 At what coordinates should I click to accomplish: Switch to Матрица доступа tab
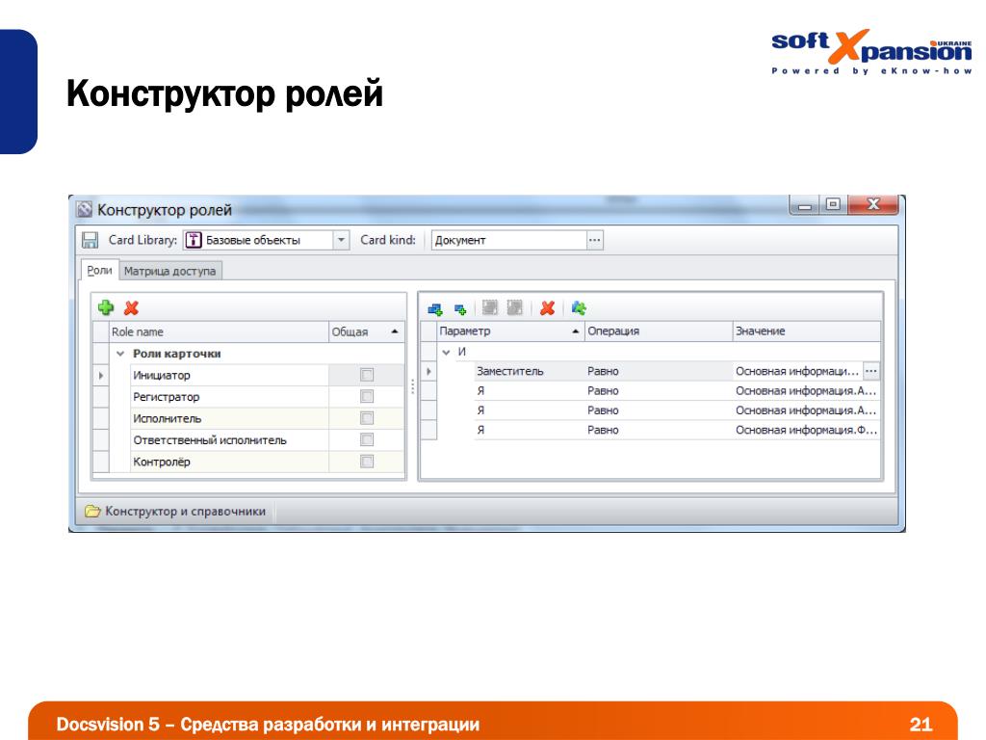[x=169, y=271]
